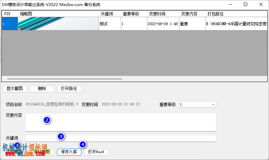The height and width of the screenshot is (160, 269).
Task: Click the 显示截图 button
Action: (15, 89)
